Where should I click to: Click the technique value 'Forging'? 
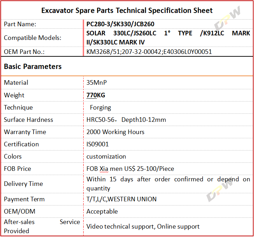coord(100,108)
